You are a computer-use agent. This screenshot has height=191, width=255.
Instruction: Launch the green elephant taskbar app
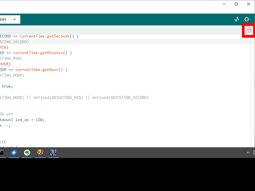click(27, 152)
